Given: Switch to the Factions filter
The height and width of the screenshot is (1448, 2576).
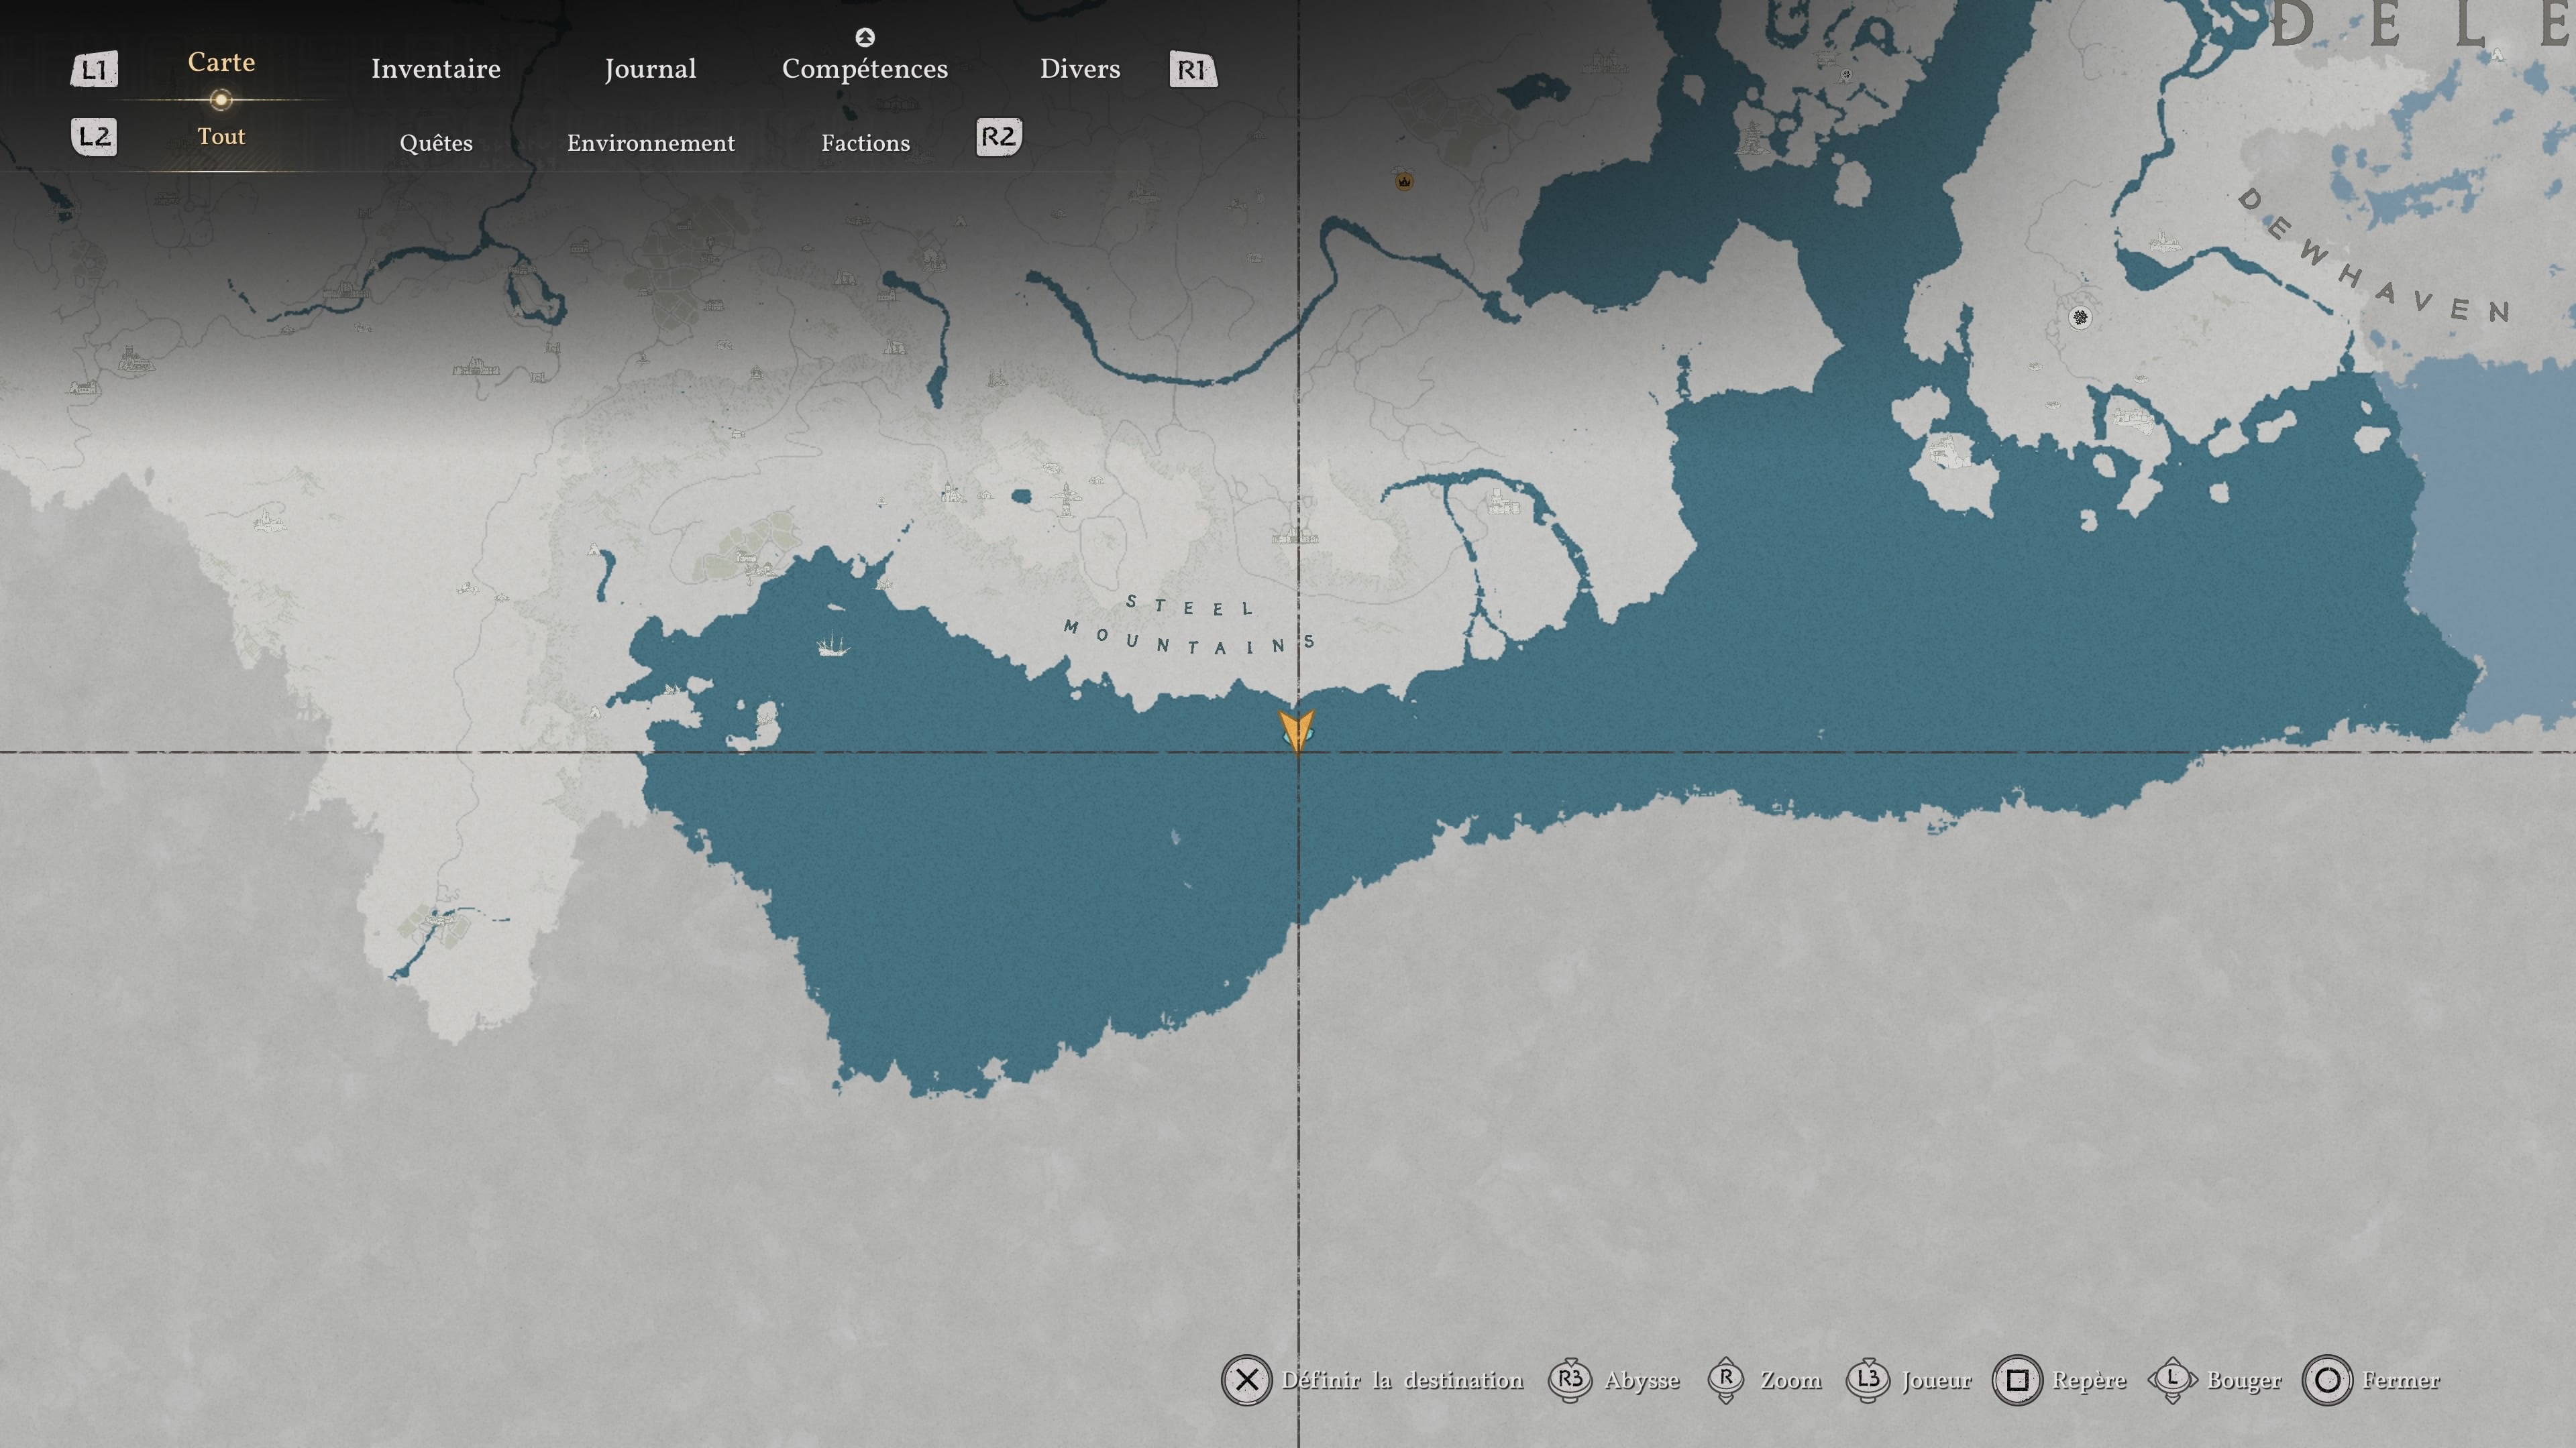Looking at the screenshot, I should click(x=866, y=143).
